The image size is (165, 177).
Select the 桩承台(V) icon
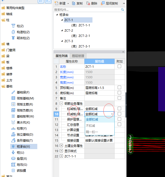pos(13,147)
